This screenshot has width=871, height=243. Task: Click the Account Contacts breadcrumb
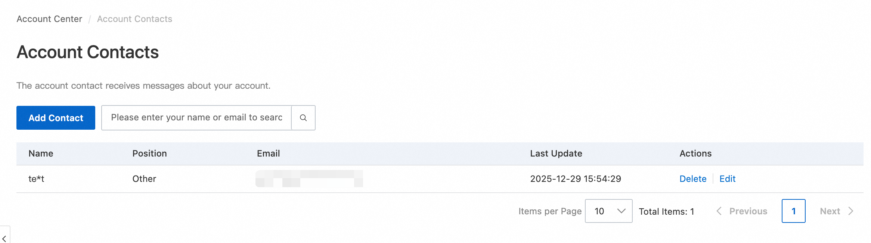(134, 19)
